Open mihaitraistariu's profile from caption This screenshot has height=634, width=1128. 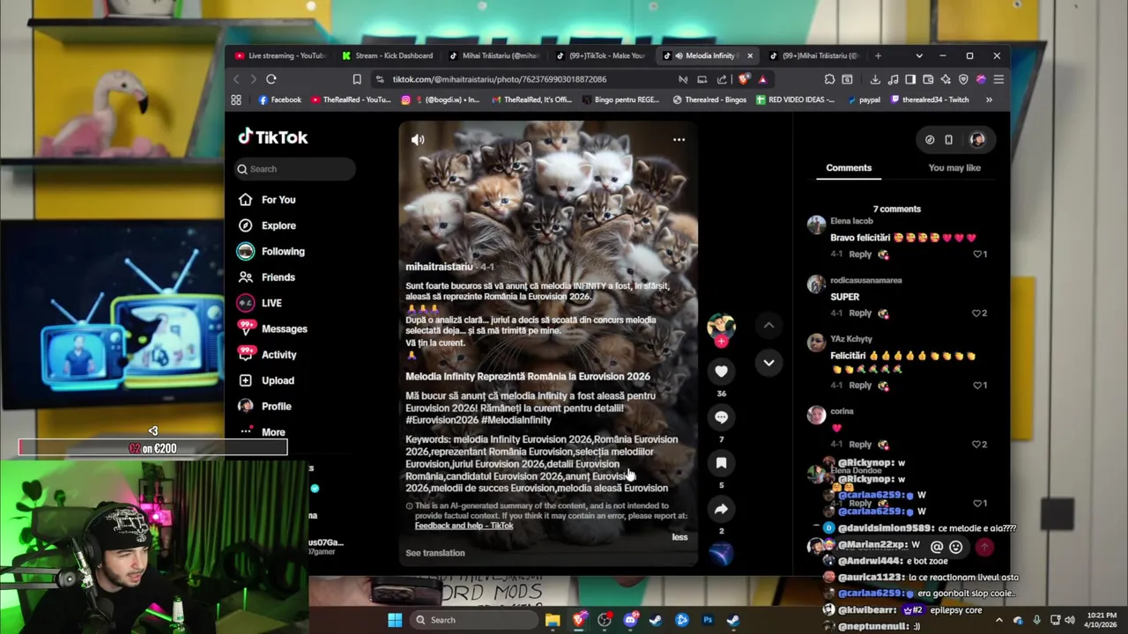[x=439, y=267]
